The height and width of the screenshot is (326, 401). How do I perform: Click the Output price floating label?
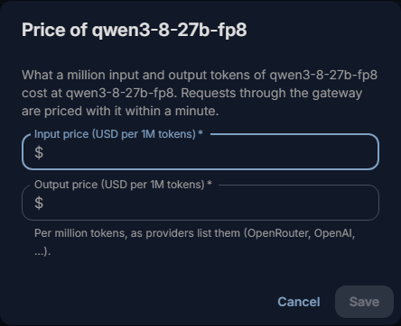click(x=123, y=185)
